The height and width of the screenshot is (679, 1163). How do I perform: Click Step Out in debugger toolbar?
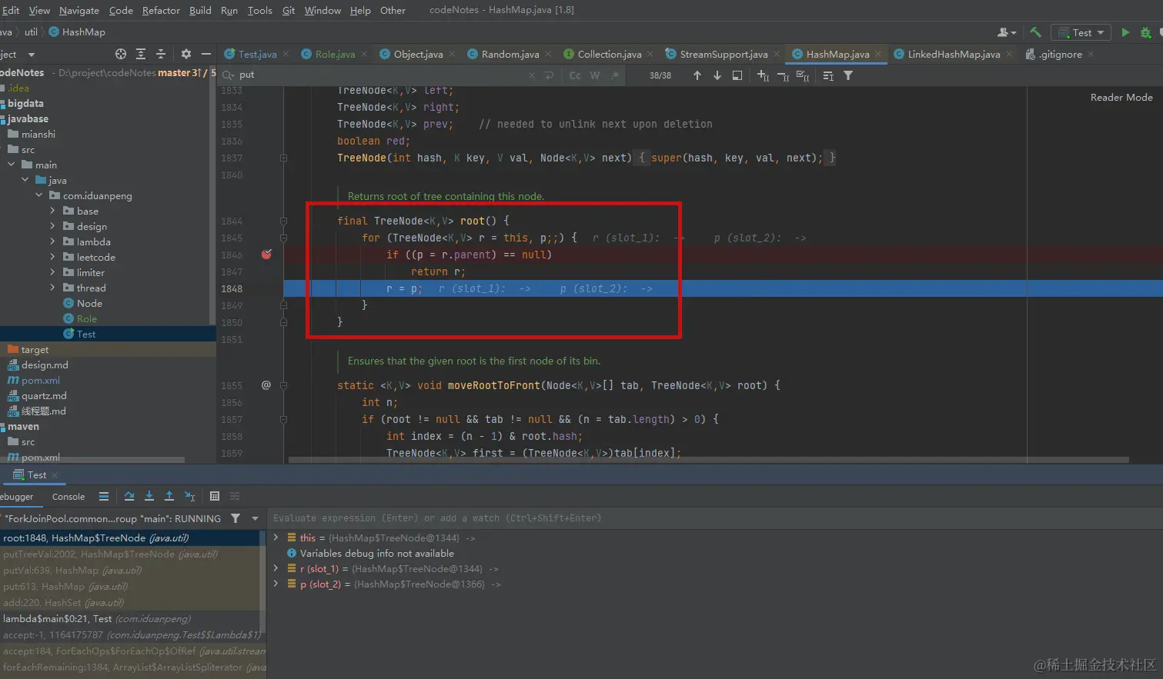click(x=169, y=497)
